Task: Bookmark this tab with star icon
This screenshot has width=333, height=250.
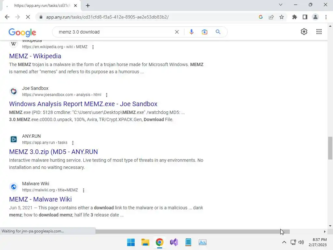Action: pos(282,17)
